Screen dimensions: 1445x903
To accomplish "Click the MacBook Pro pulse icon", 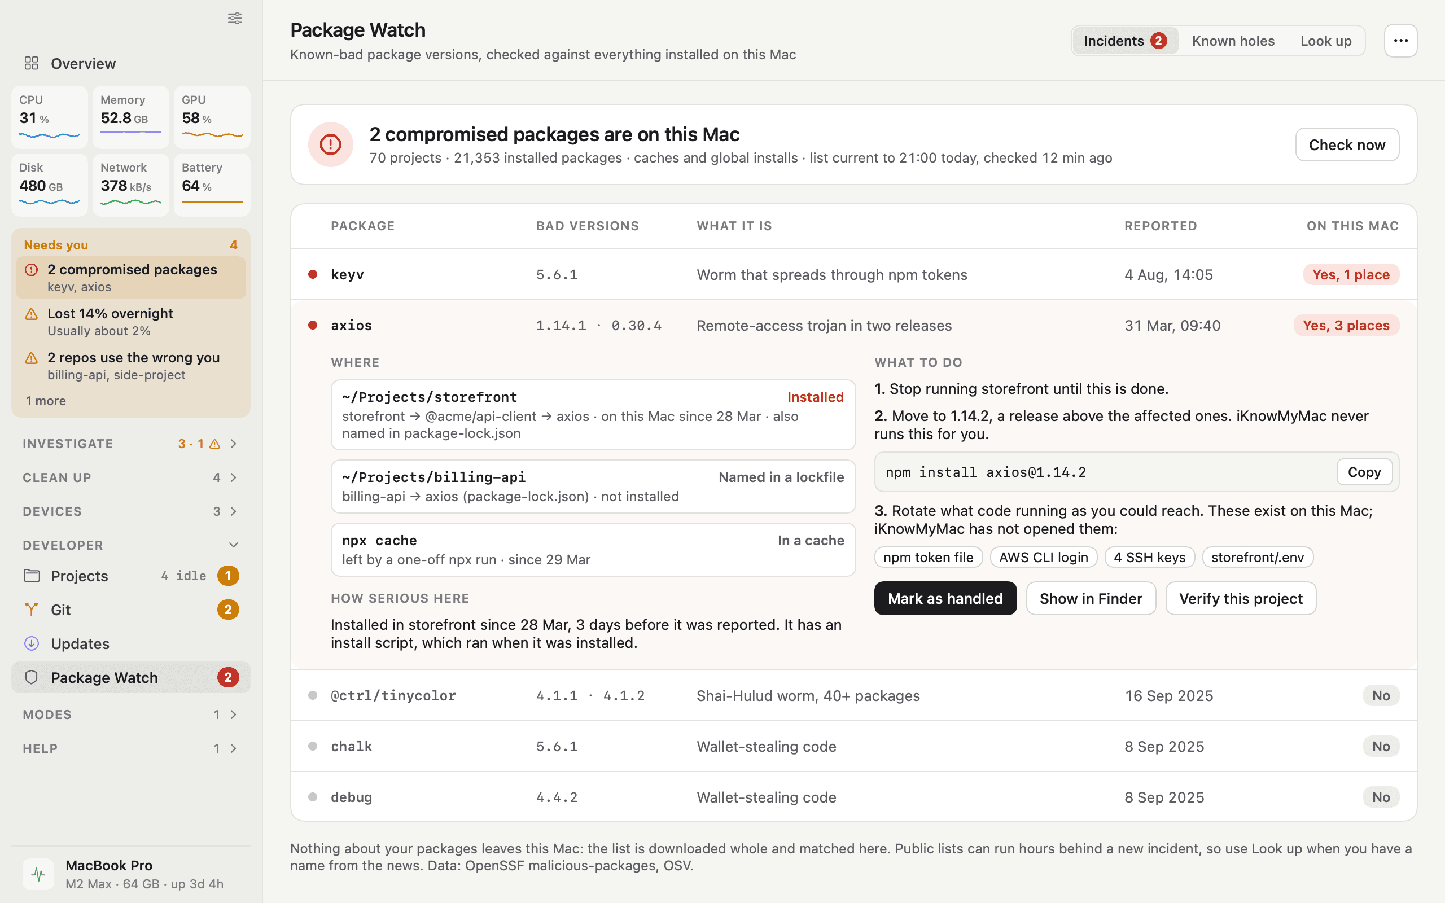I will point(38,874).
